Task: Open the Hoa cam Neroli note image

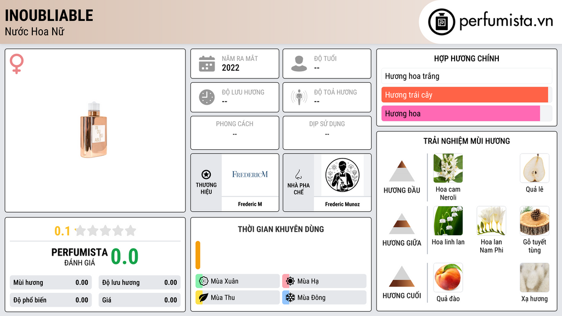Action: [x=448, y=168]
